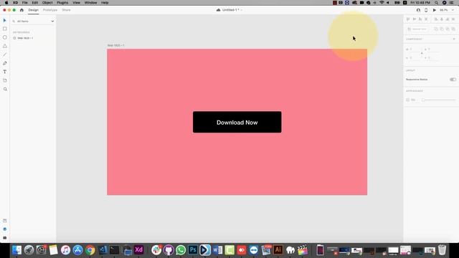The width and height of the screenshot is (459, 258).
Task: Click the Add boolean operation icon
Action: [x=436, y=29]
